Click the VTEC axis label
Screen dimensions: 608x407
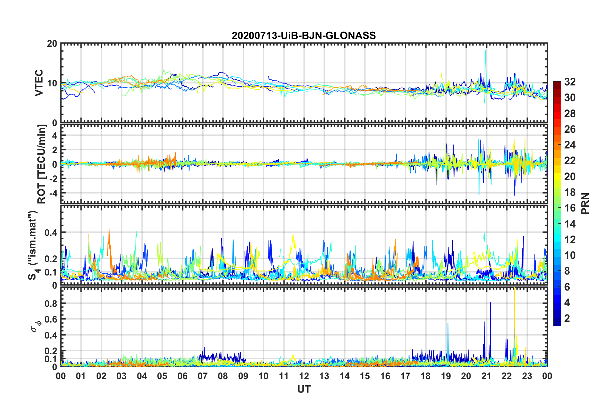pos(39,83)
